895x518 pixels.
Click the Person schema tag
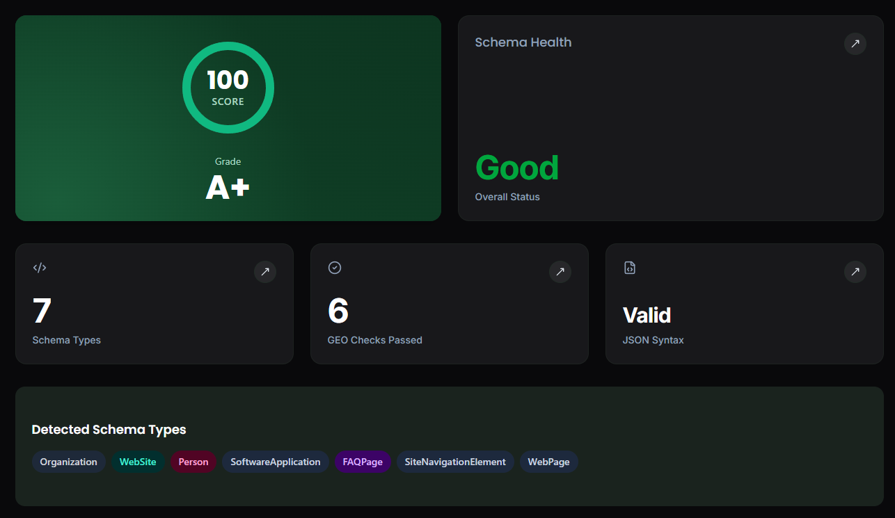pos(193,462)
